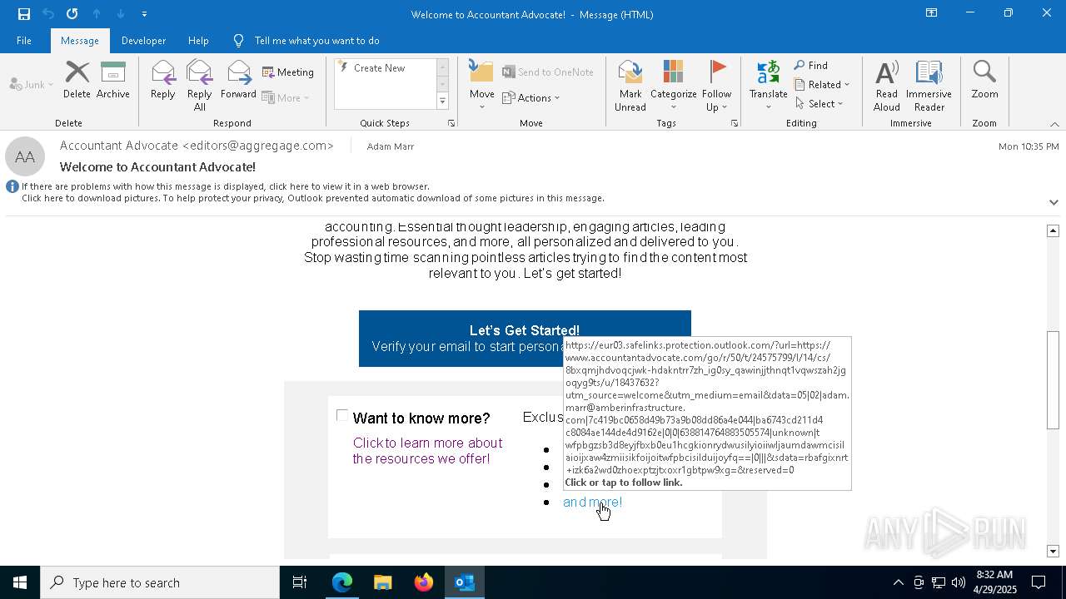Reply with a Meeting
1066x599 pixels.
[288, 72]
